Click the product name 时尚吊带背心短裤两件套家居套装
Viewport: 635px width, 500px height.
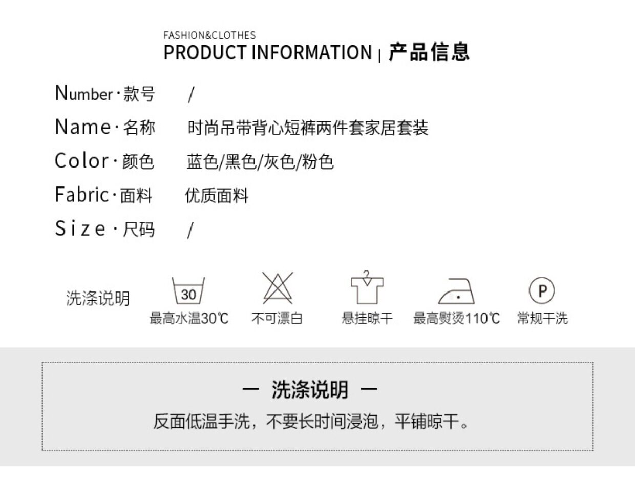coord(308,128)
